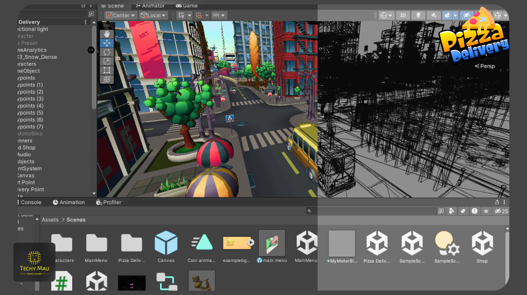Switch to the Game tab
Viewport: 527px width, 295px height.
pyautogui.click(x=187, y=6)
